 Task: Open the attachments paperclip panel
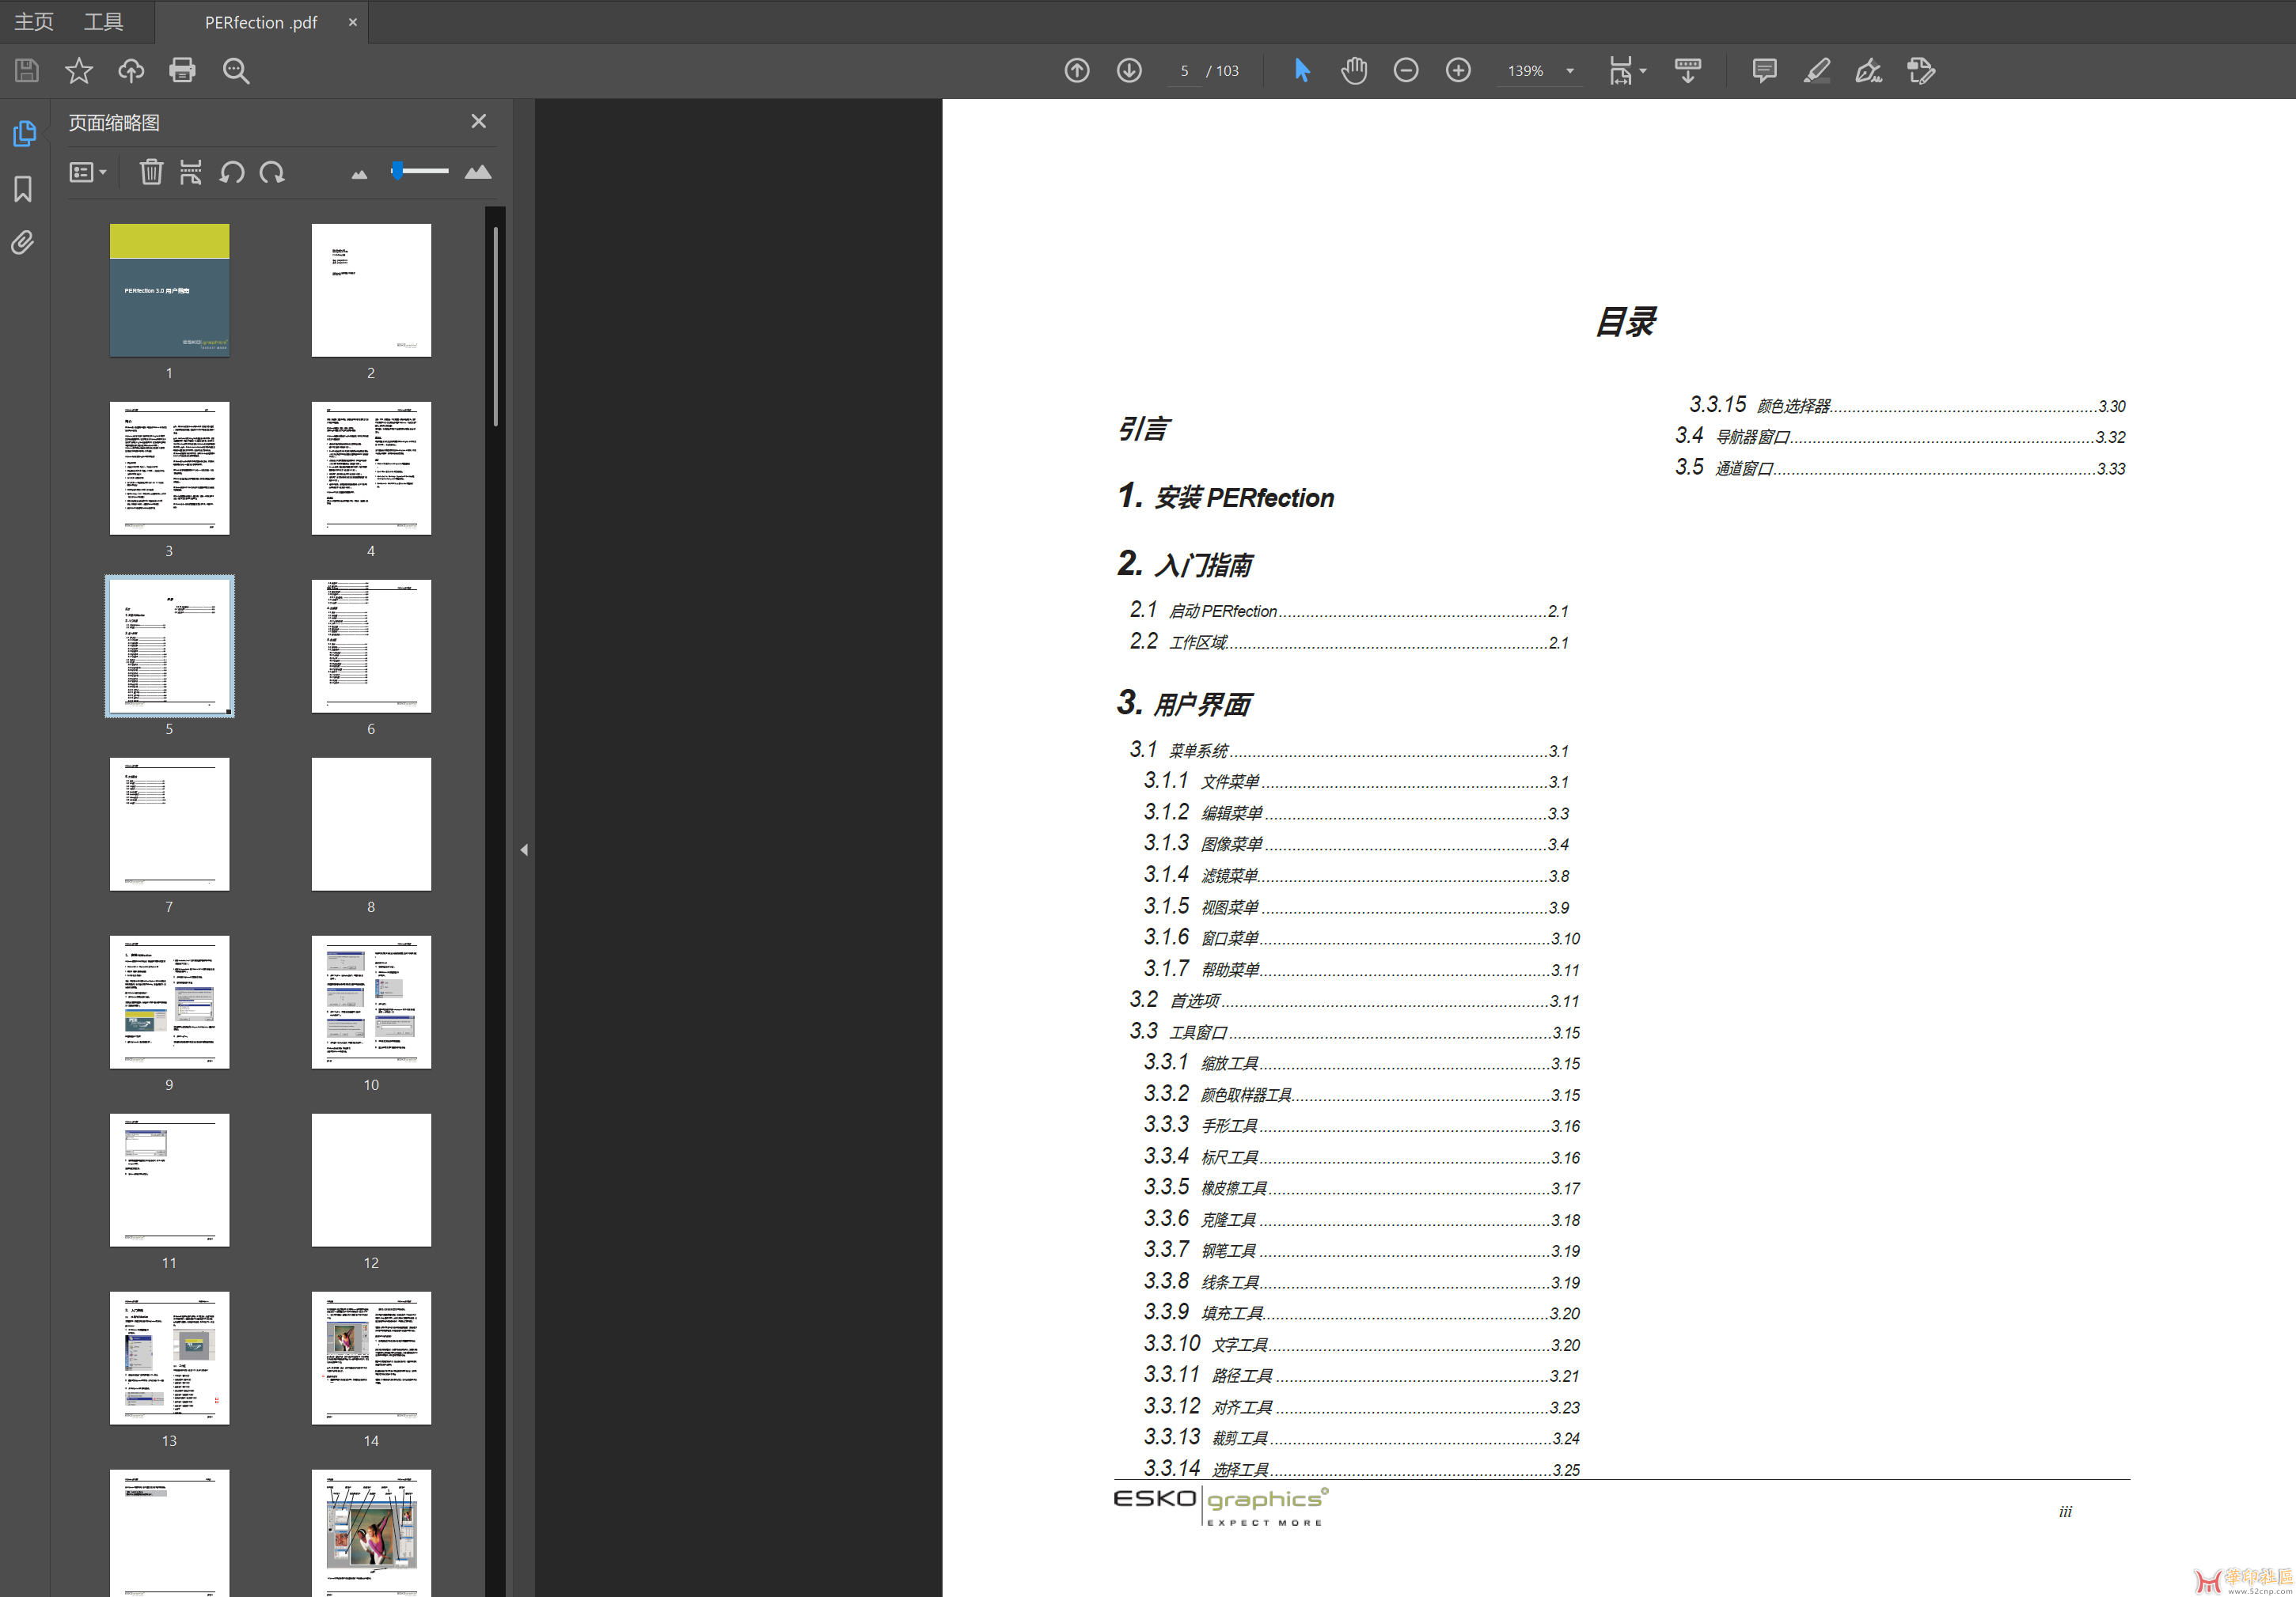[x=23, y=243]
